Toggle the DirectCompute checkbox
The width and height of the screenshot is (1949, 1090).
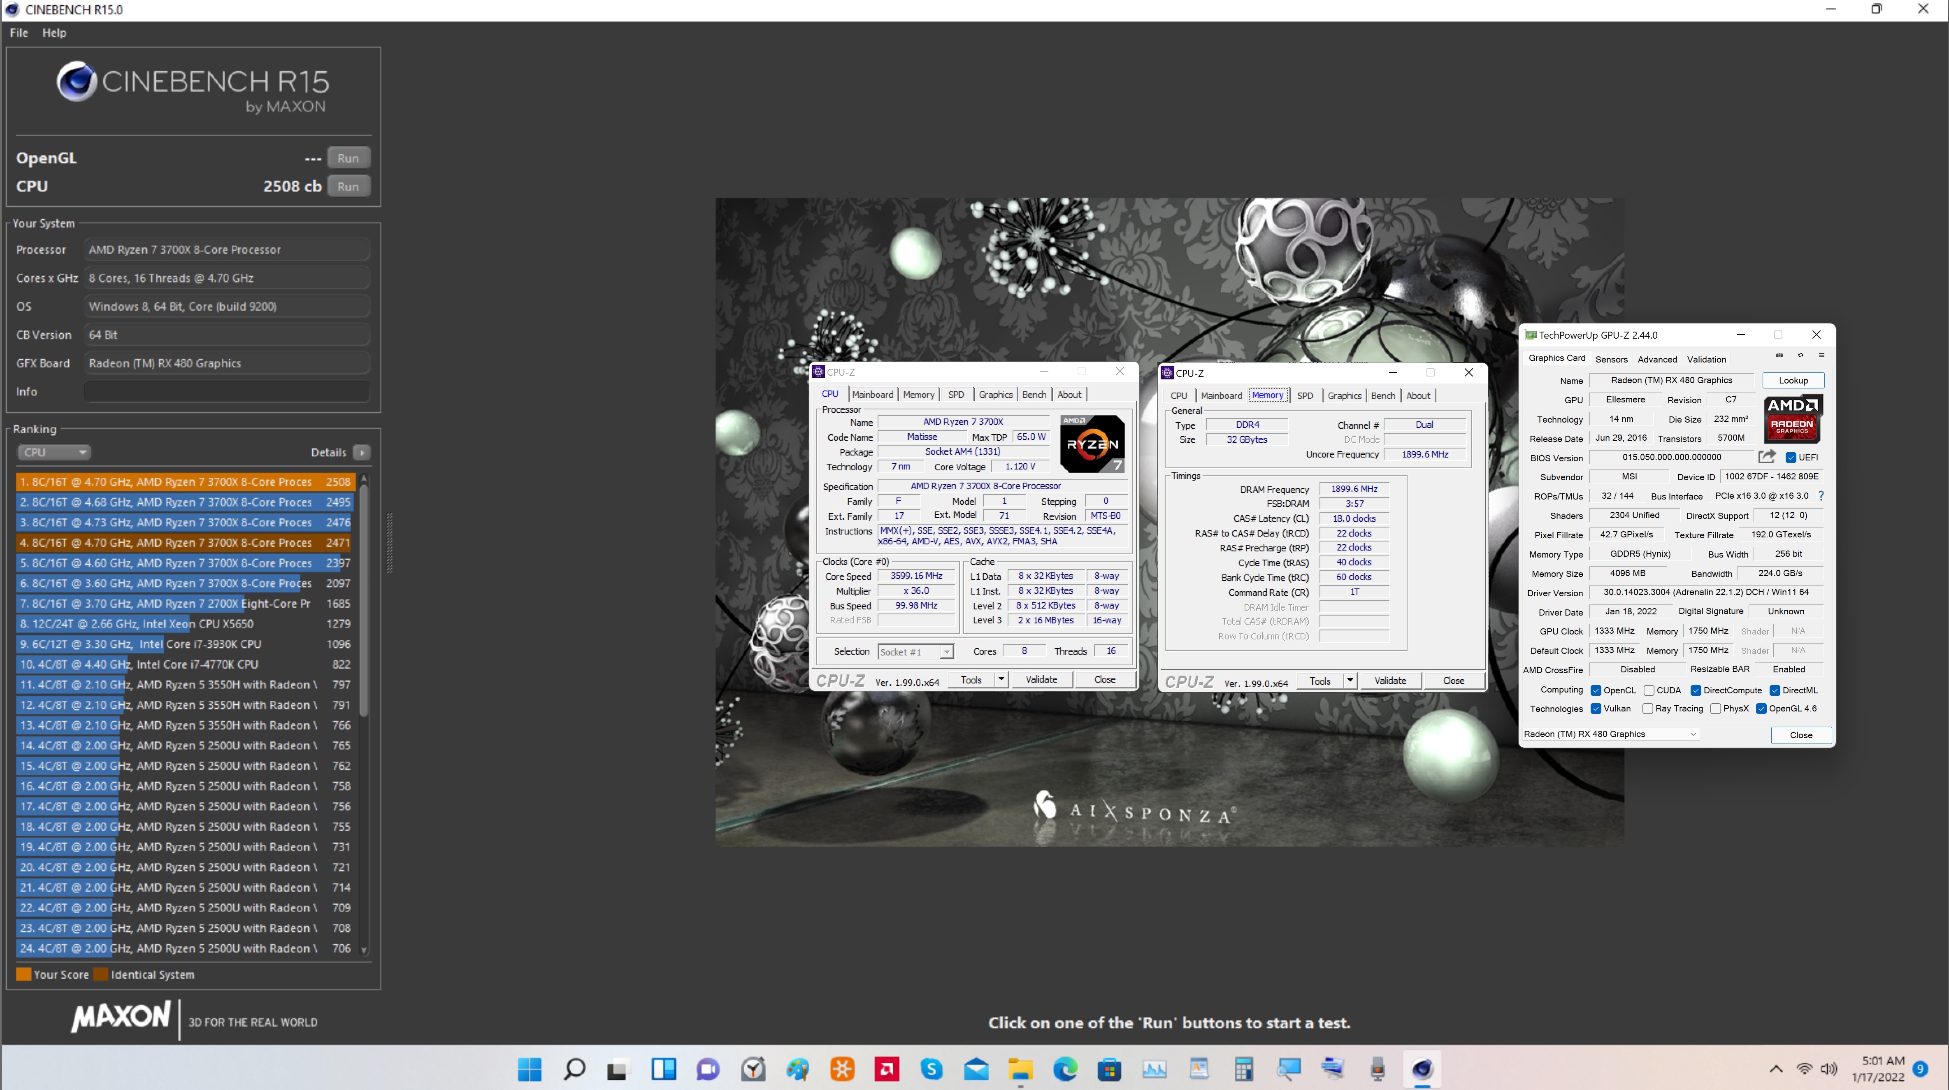1696,690
